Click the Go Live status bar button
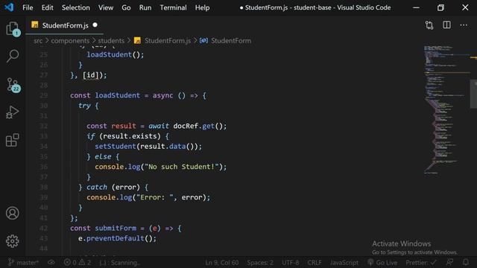 pyautogui.click(x=382, y=263)
